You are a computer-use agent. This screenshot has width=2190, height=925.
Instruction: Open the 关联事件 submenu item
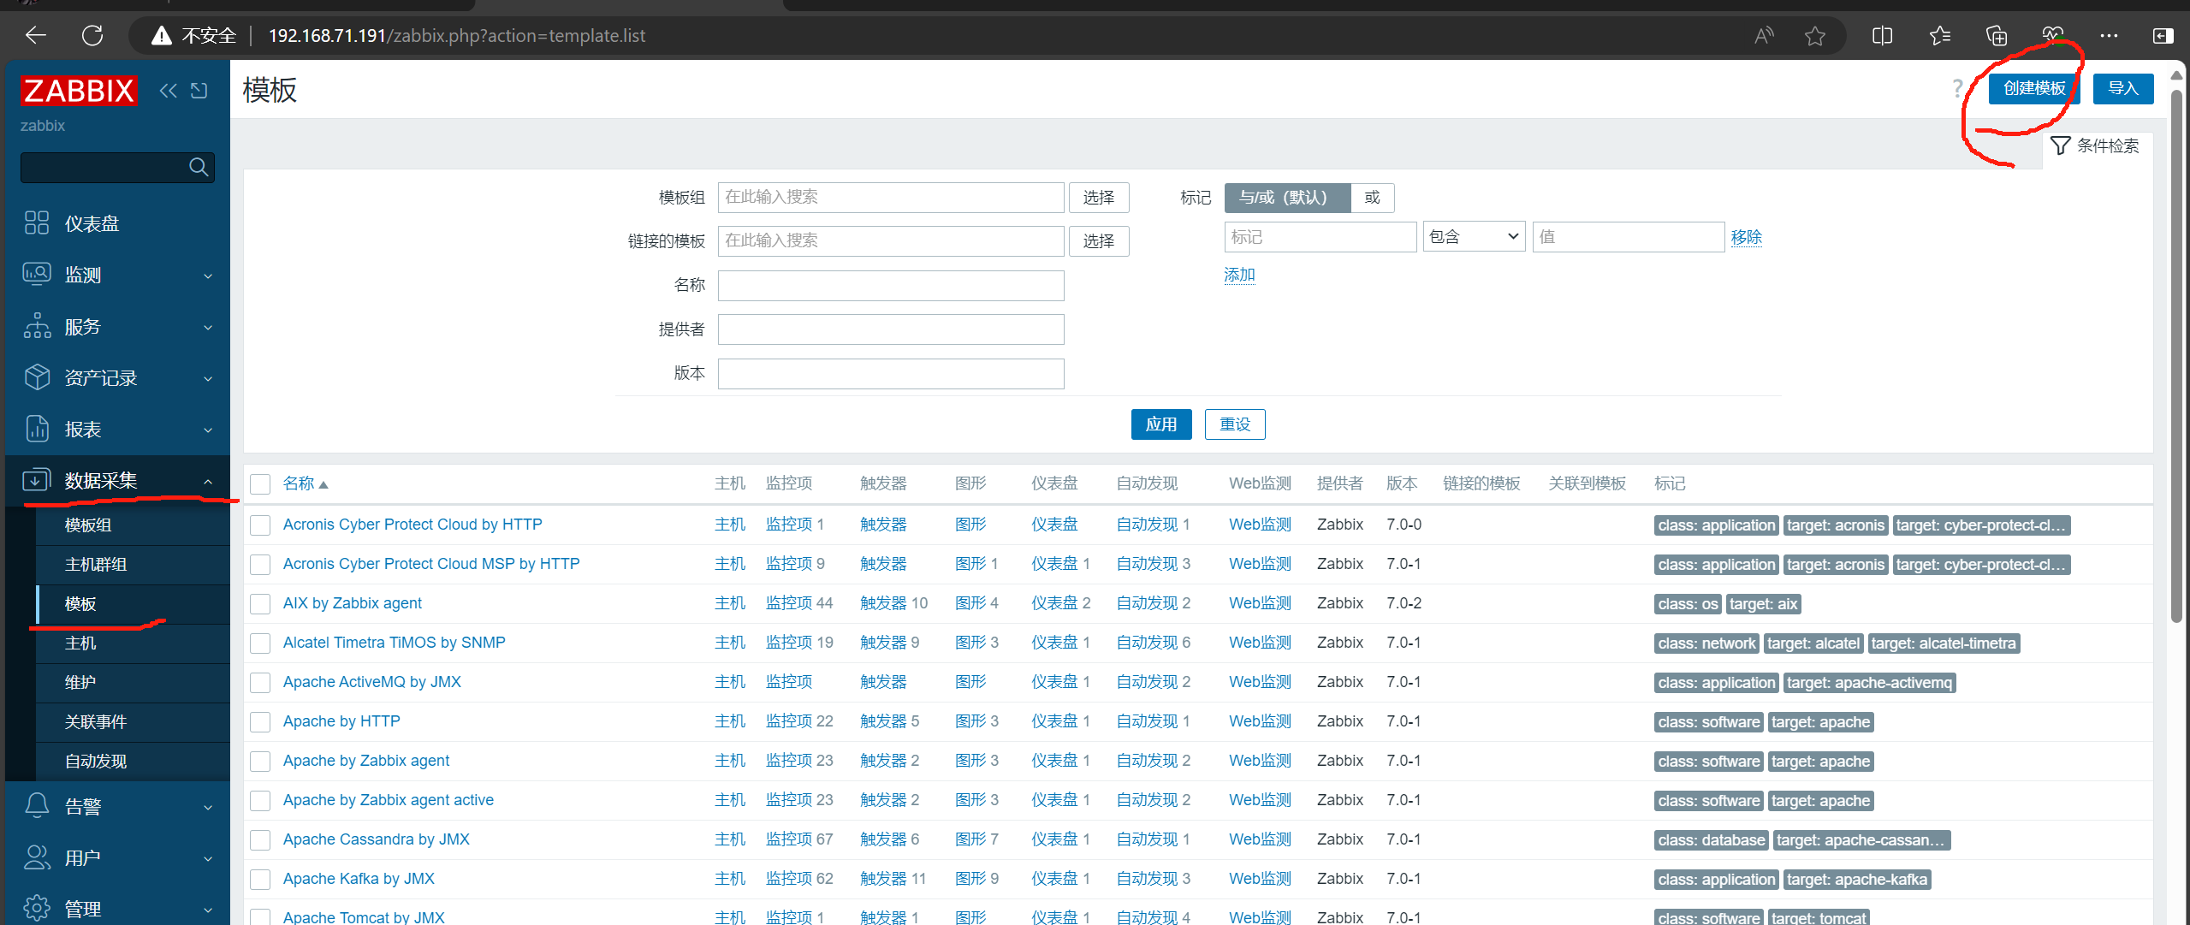pyautogui.click(x=134, y=721)
